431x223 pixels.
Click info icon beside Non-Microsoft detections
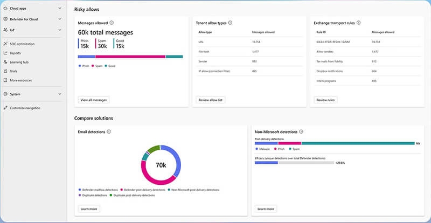pyautogui.click(x=301, y=131)
